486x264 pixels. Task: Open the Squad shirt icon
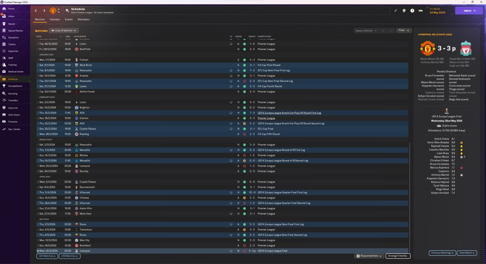[x=4, y=23]
